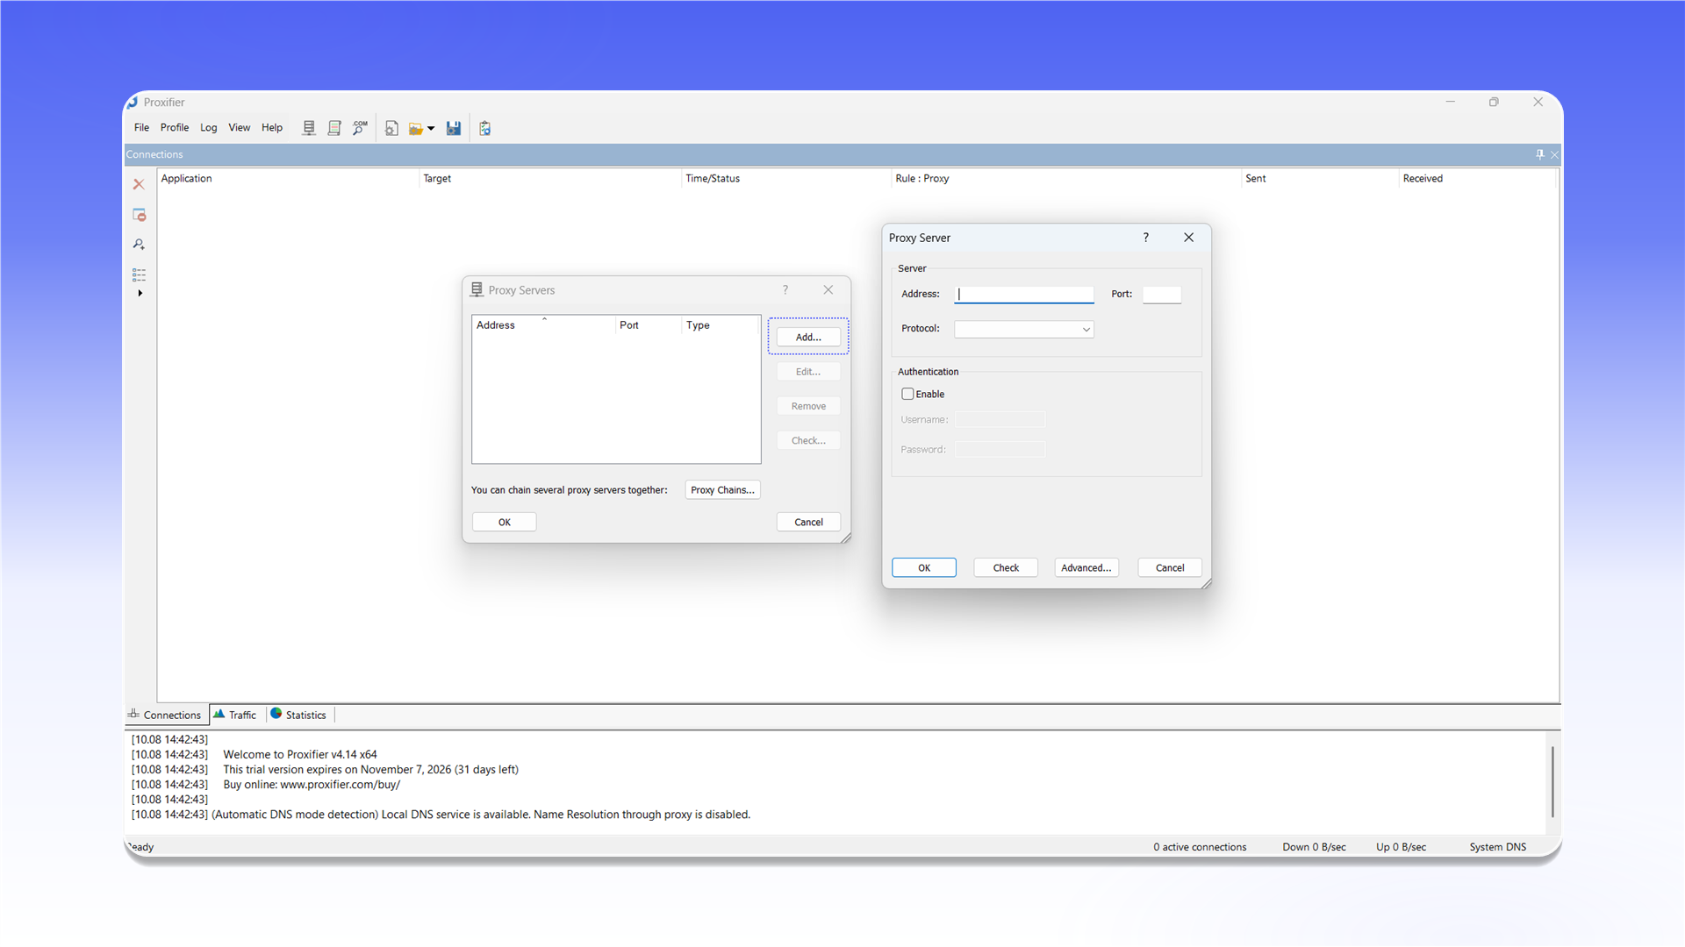Open Proxification Rules toolbar icon

(x=334, y=128)
